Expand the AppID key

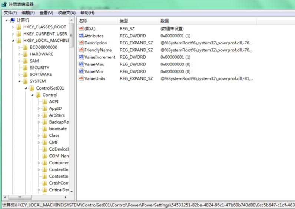[39, 108]
